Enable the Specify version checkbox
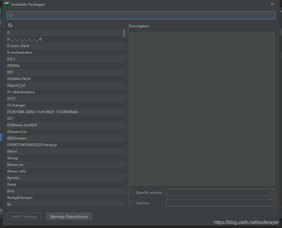282x228 pixels. [x=132, y=192]
